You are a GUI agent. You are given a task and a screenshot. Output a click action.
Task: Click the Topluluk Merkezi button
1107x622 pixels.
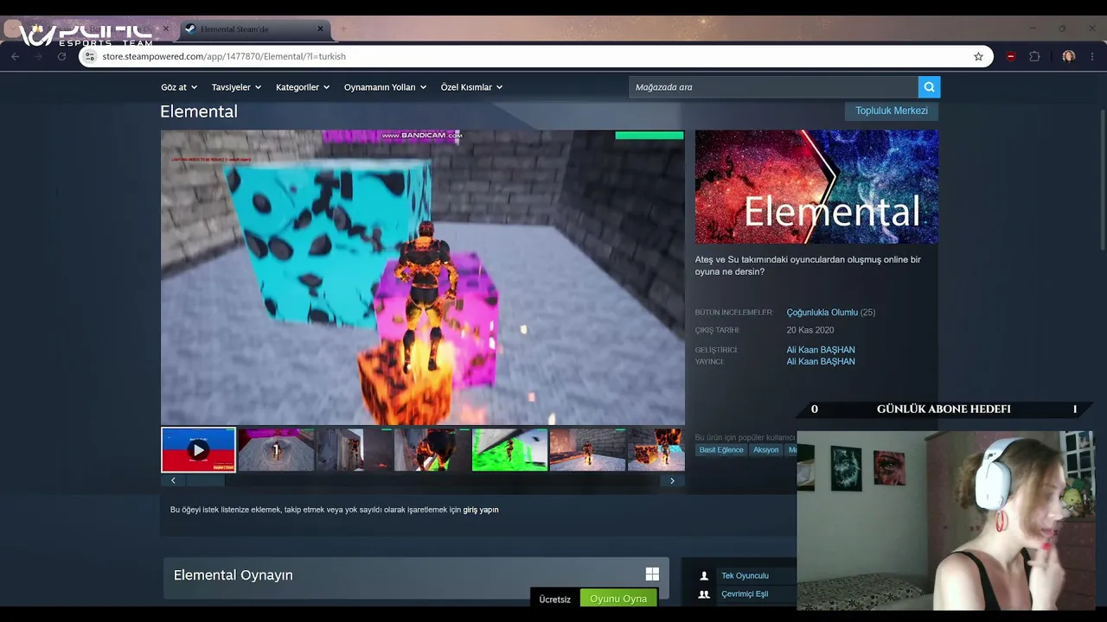point(892,111)
